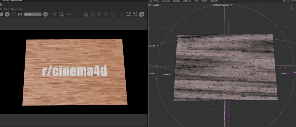Click the viewport dolly zoom icon
The image size is (296, 127).
point(288,1)
